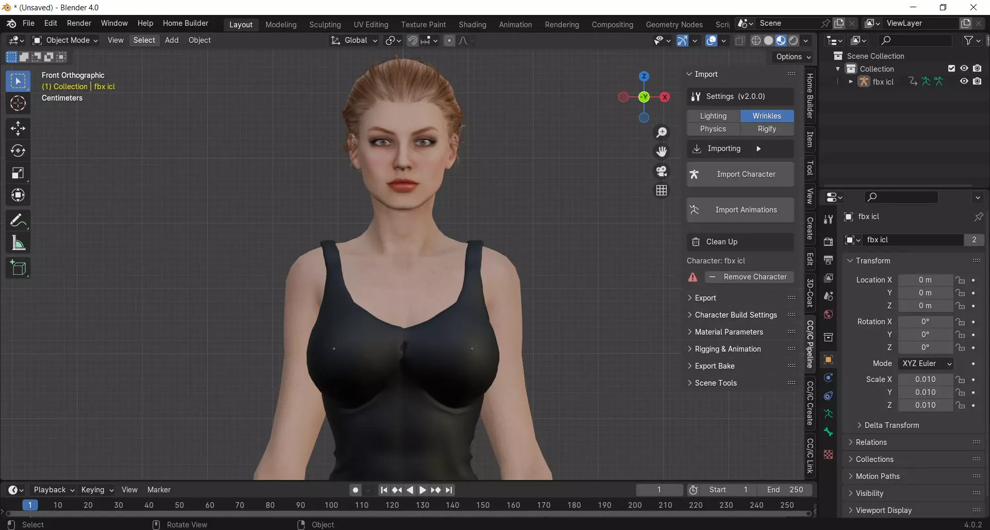
Task: Activate the Annotate pencil tool
Action: pyautogui.click(x=18, y=221)
